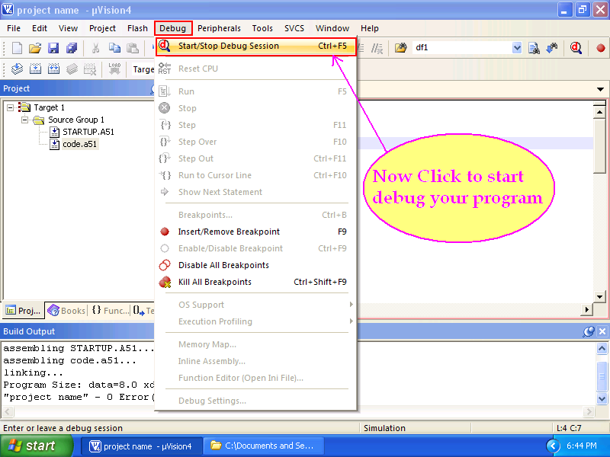
Task: Click the New File toolbar icon
Action: click(15, 47)
